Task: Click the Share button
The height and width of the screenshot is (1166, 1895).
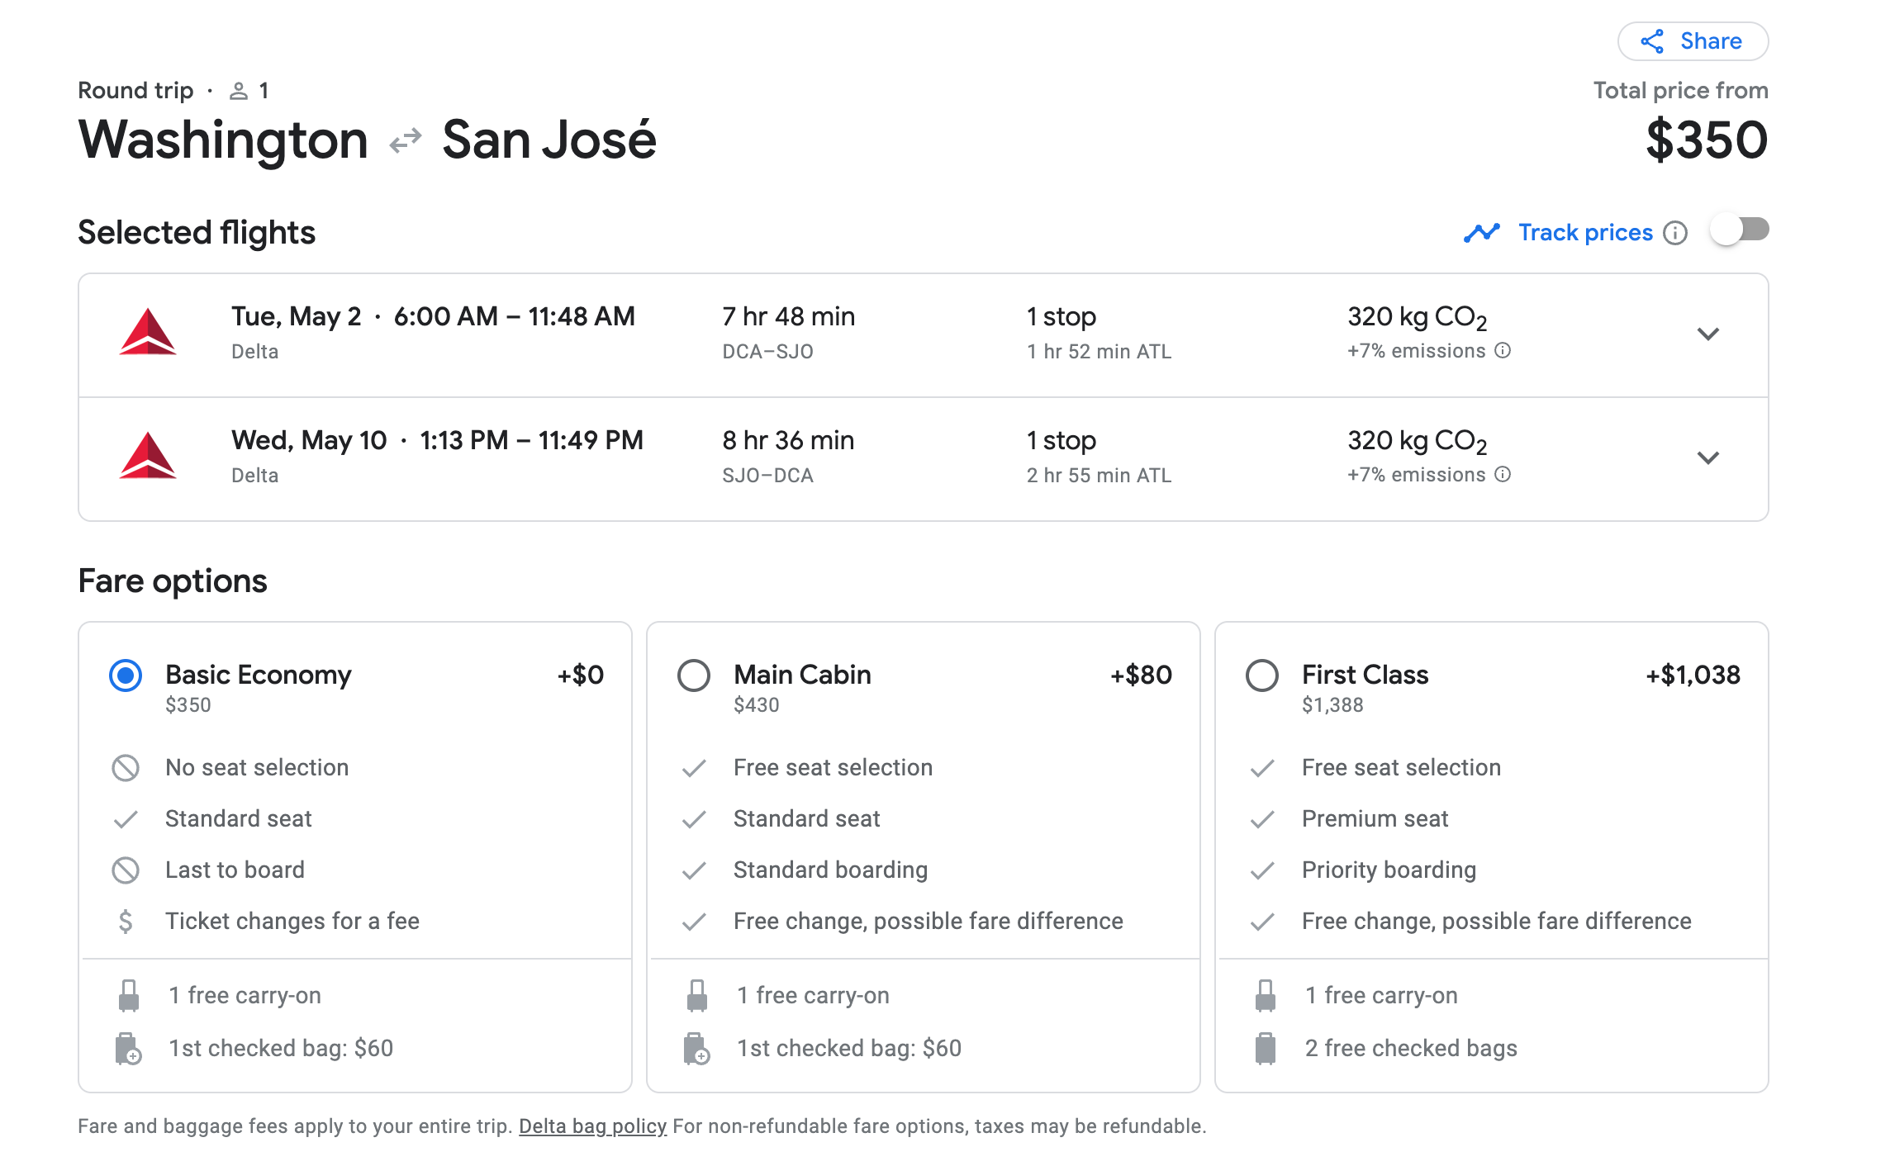Action: click(x=1692, y=41)
